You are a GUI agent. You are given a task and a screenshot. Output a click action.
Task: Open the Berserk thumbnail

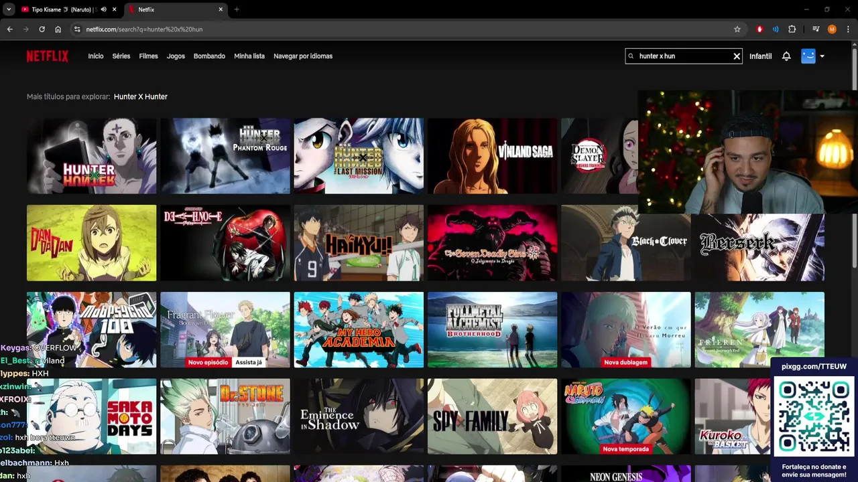click(x=759, y=246)
